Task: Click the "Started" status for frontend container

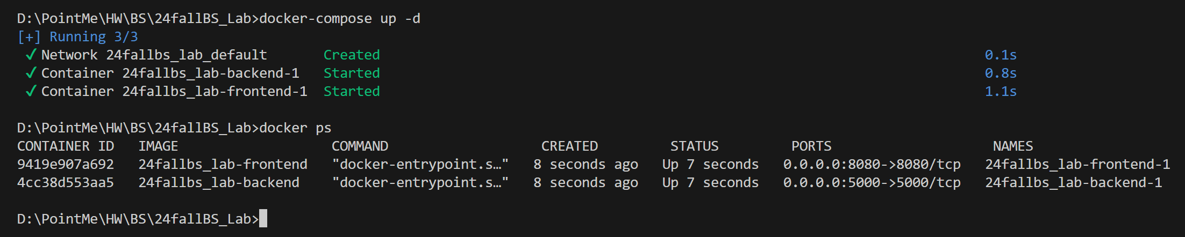Action: pyautogui.click(x=352, y=91)
